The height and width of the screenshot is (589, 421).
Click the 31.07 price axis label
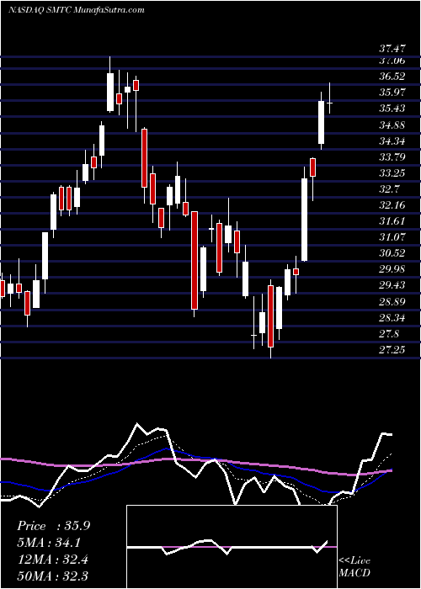point(392,237)
